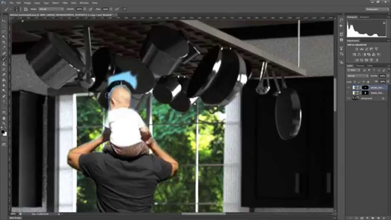391x220 pixels.
Task: Enable airbrush mode in options bar
Action: 118,9
